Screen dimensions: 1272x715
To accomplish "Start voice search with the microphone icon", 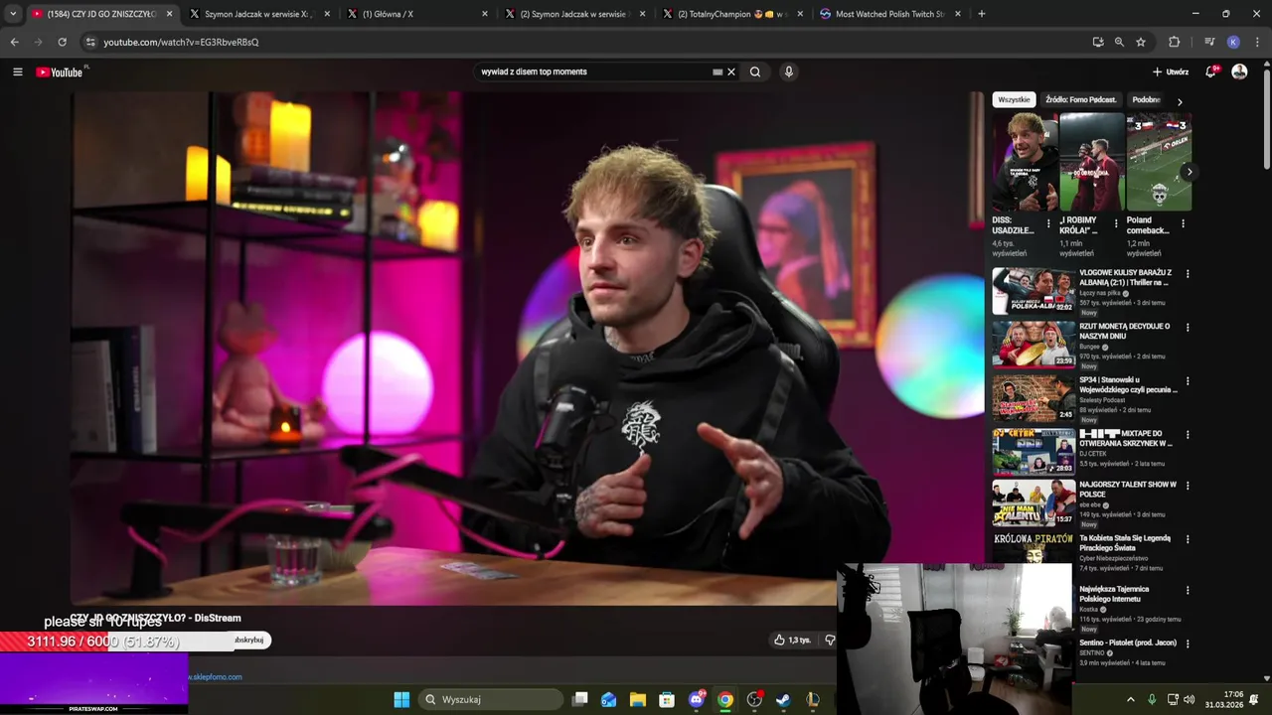I will [789, 71].
